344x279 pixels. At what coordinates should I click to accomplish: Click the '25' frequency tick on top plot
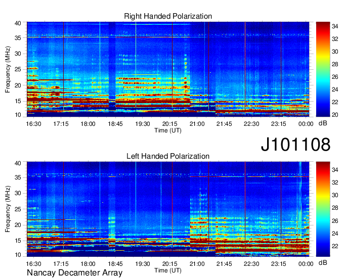(x=18, y=69)
